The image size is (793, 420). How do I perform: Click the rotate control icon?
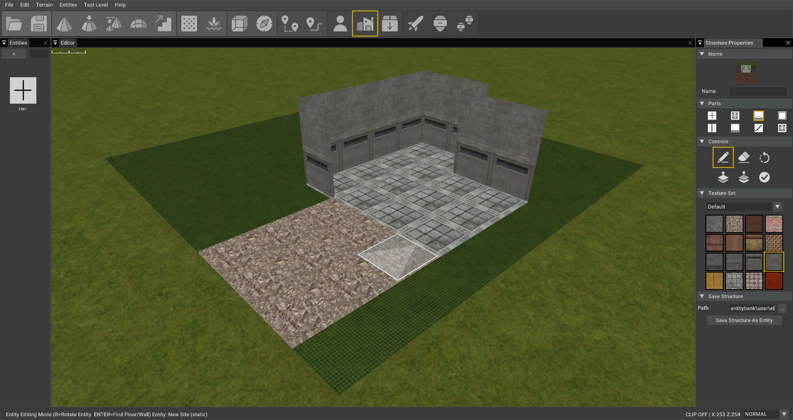tap(765, 158)
